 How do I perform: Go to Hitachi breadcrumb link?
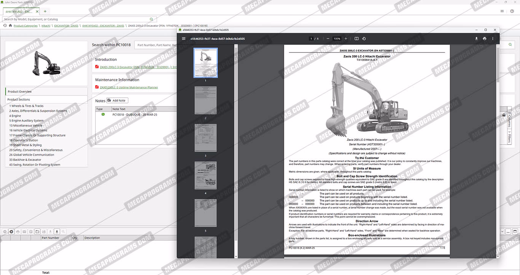click(x=46, y=26)
